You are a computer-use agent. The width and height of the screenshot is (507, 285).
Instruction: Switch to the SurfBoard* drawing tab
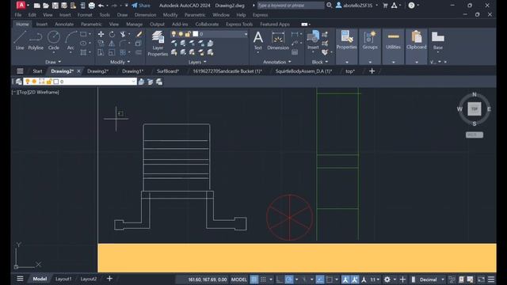pyautogui.click(x=168, y=71)
